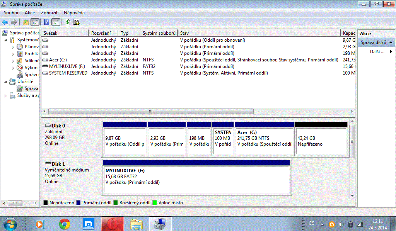Screen dimensions: 396x231
Task: Select the MYLINUXLIVE (F:) volume row
Action: coord(198,66)
